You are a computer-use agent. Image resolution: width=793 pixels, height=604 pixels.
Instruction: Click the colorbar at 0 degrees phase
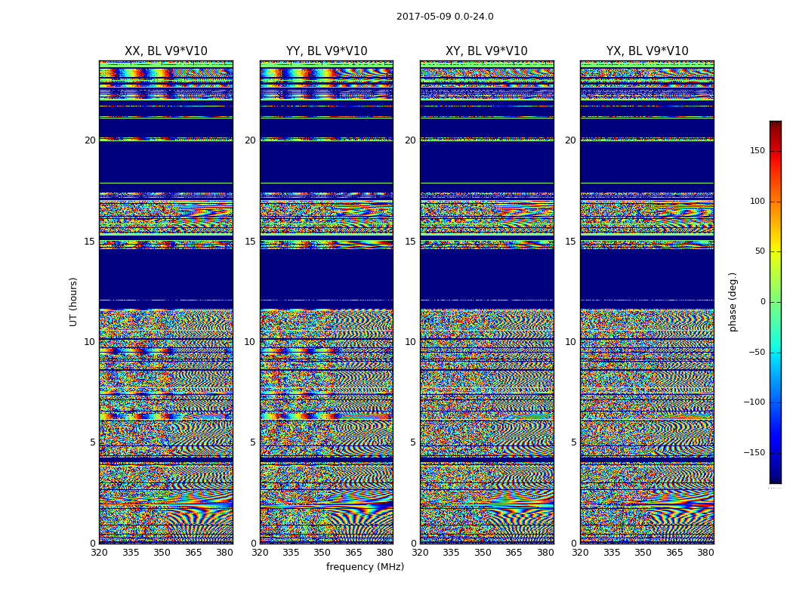click(776, 302)
